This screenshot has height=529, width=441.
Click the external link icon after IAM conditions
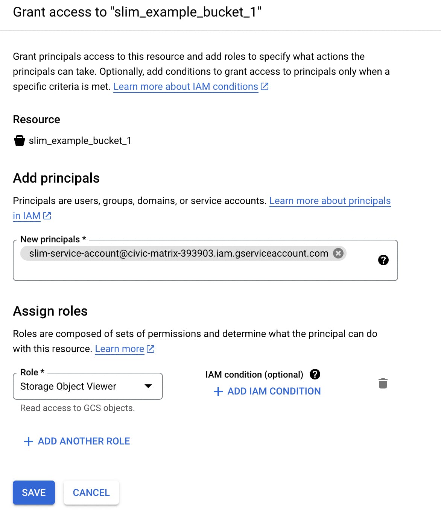click(265, 86)
